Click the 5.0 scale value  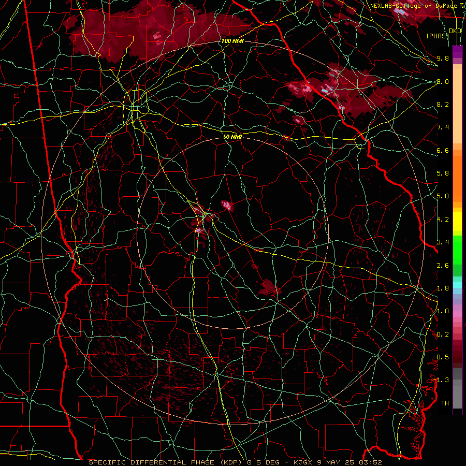click(x=443, y=196)
